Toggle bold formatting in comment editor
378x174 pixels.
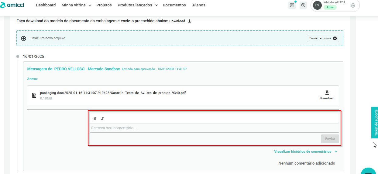pos(95,119)
